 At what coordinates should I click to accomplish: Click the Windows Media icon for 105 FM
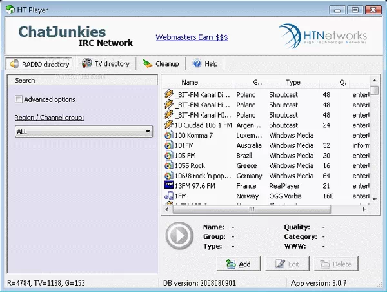coord(169,155)
